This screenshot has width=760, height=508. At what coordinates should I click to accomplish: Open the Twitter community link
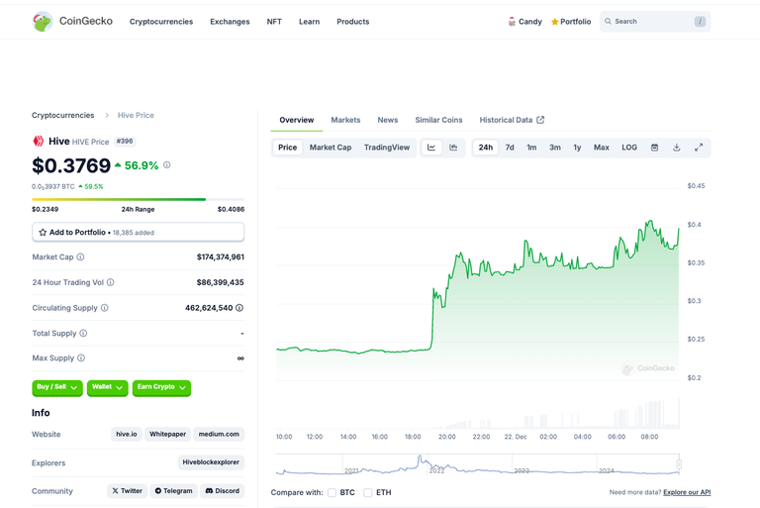pos(127,491)
